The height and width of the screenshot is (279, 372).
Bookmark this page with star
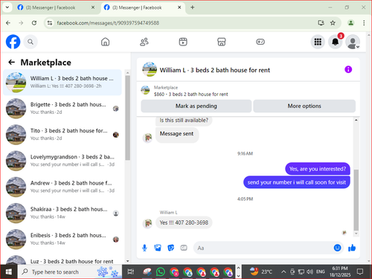pos(333,23)
